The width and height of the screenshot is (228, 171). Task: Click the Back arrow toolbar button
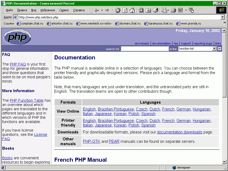97,10
